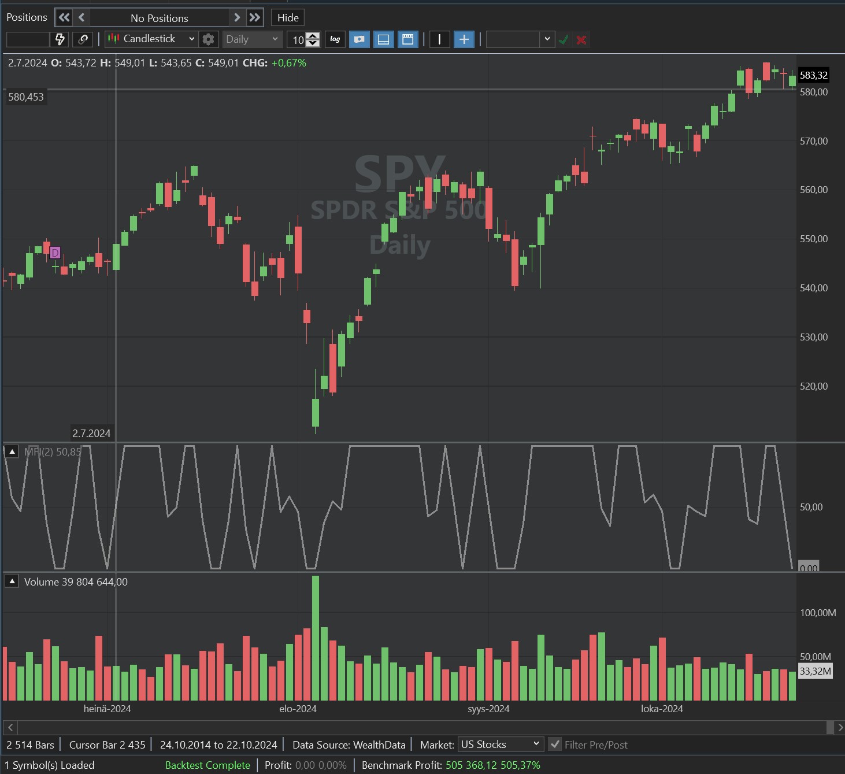Click the chain link icon
This screenshot has height=774, width=845.
click(x=83, y=39)
